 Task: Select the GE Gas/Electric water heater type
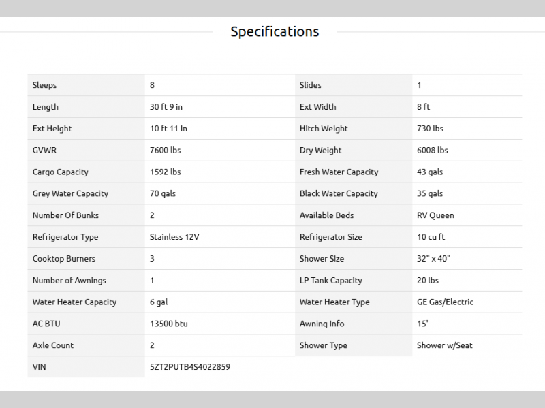[445, 302]
